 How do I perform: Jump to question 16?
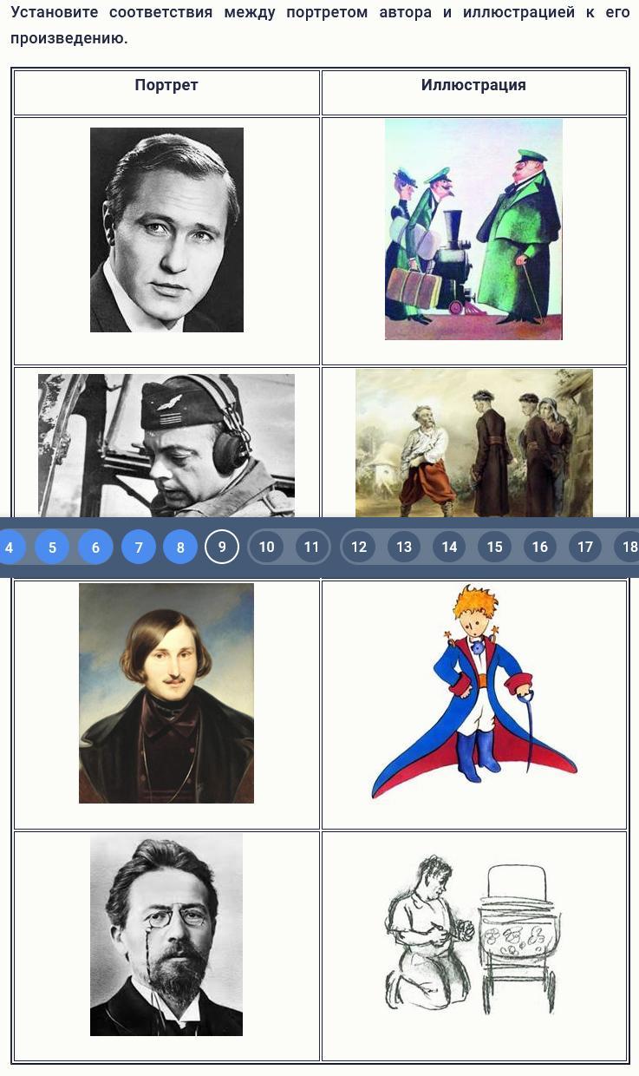(x=540, y=547)
